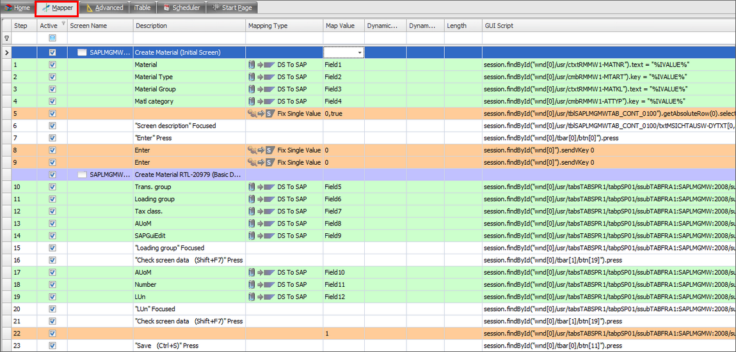Open Map Value dropdown in selected row

pyautogui.click(x=360, y=52)
